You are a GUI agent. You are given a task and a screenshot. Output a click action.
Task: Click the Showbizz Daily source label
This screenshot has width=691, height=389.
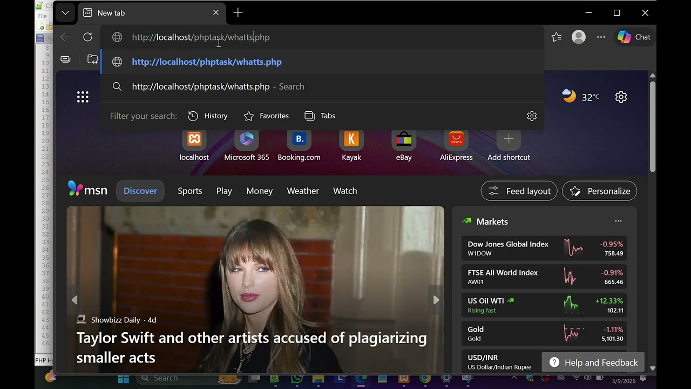tap(116, 320)
